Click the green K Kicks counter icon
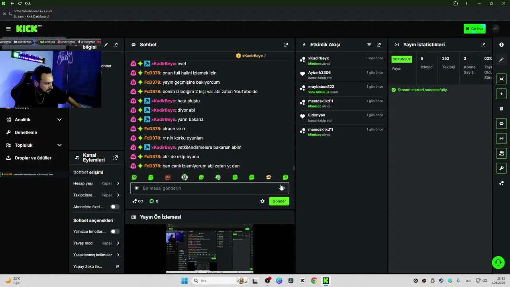Image resolution: width=510 pixels, height=287 pixels. [151, 201]
